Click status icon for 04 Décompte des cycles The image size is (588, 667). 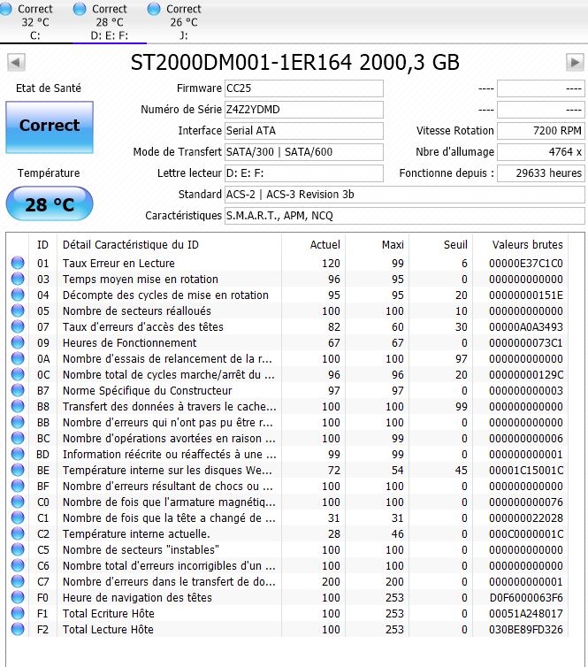tap(18, 295)
